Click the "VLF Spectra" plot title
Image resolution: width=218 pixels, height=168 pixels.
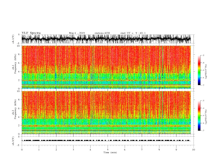coord(31,33)
